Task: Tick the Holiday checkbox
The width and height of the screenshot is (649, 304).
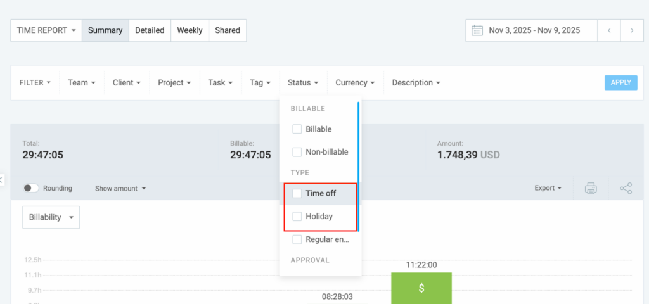Action: pos(297,217)
